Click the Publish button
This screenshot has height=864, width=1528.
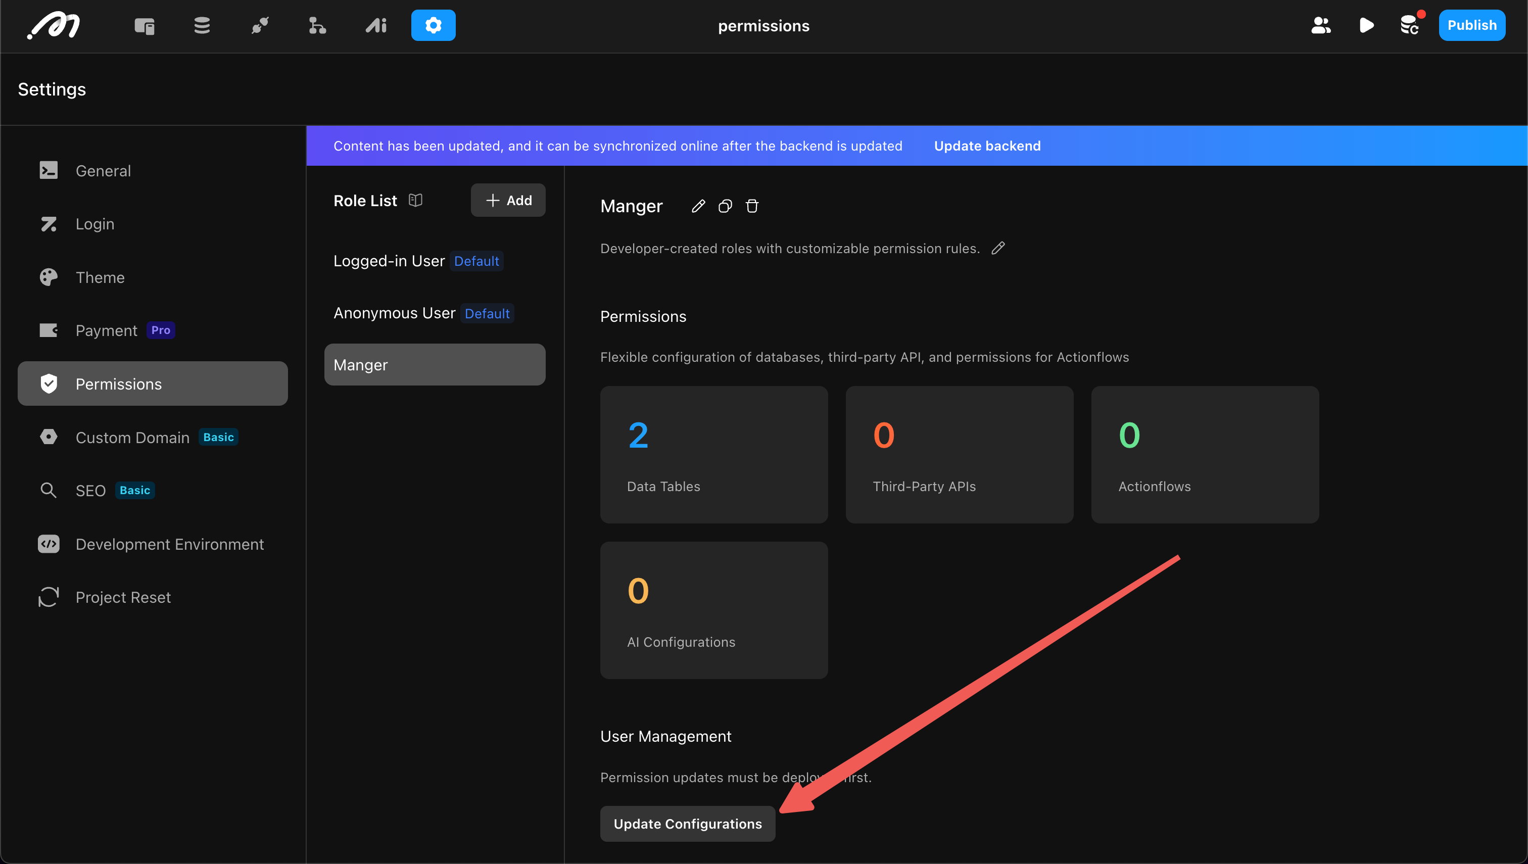(1471, 25)
